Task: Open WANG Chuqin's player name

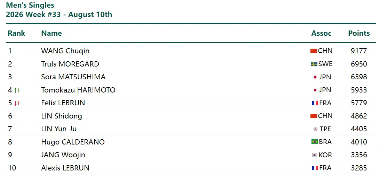Action: click(x=65, y=51)
